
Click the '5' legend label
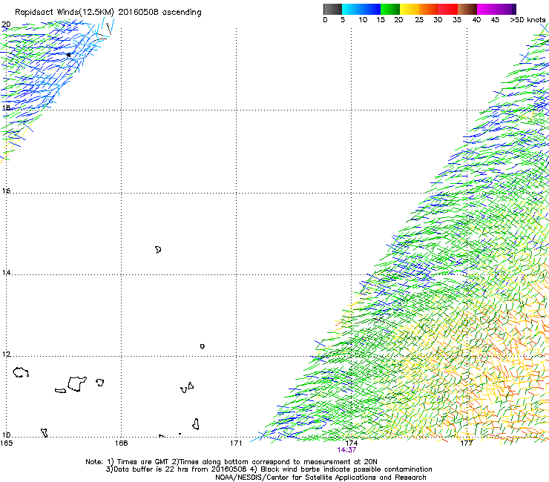coord(343,20)
